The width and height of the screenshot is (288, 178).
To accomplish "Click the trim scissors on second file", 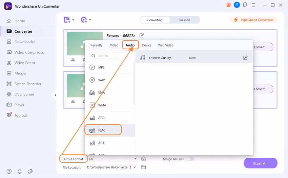I will click(x=73, y=101).
